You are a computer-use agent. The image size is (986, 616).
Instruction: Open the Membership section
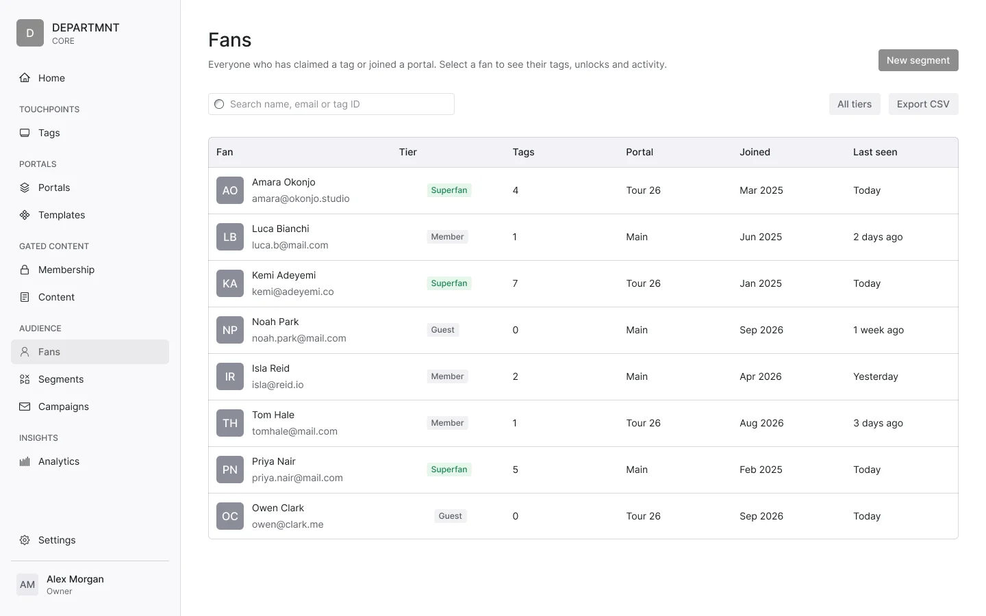coord(90,270)
